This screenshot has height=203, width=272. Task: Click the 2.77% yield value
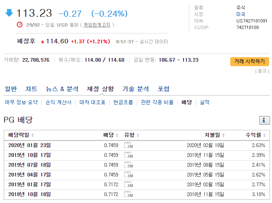[x=258, y=185]
